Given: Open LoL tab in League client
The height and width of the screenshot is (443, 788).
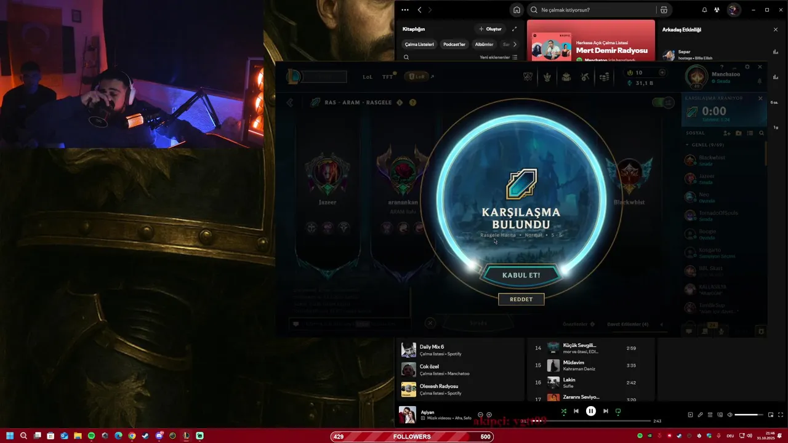Looking at the screenshot, I should point(368,77).
